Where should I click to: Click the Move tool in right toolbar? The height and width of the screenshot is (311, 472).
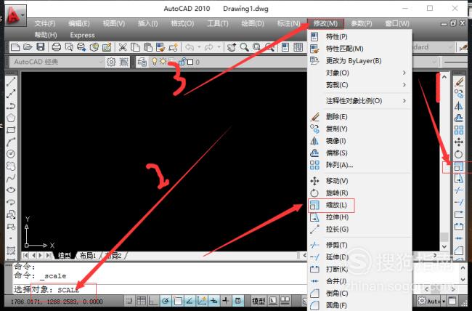point(459,142)
